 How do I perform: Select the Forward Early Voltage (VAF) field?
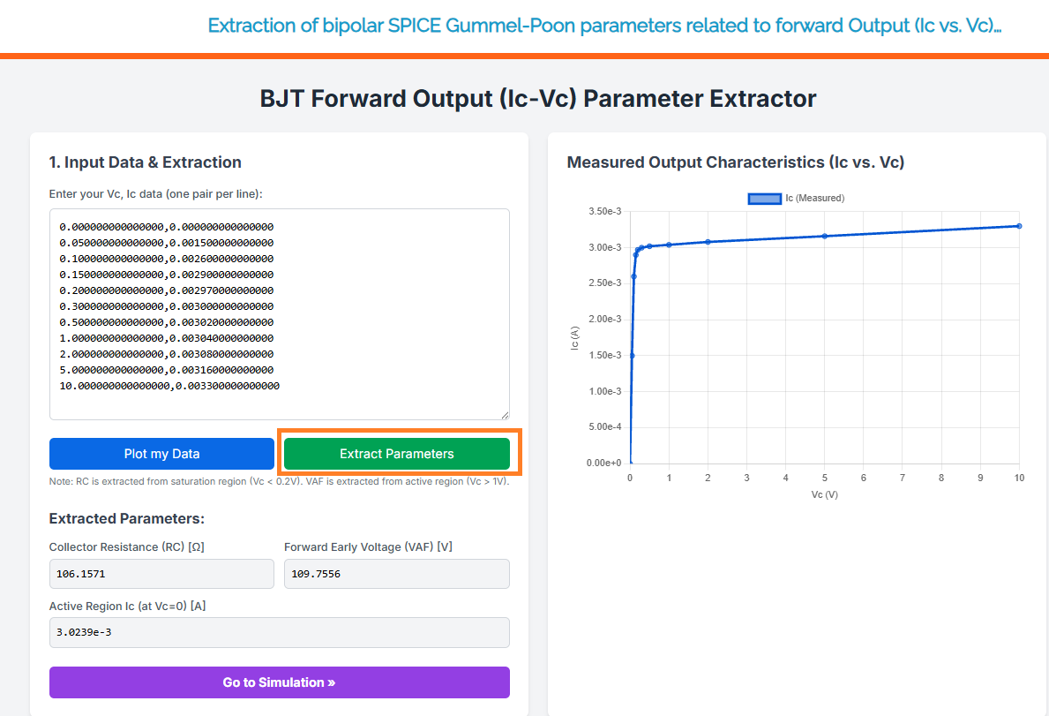click(x=396, y=574)
